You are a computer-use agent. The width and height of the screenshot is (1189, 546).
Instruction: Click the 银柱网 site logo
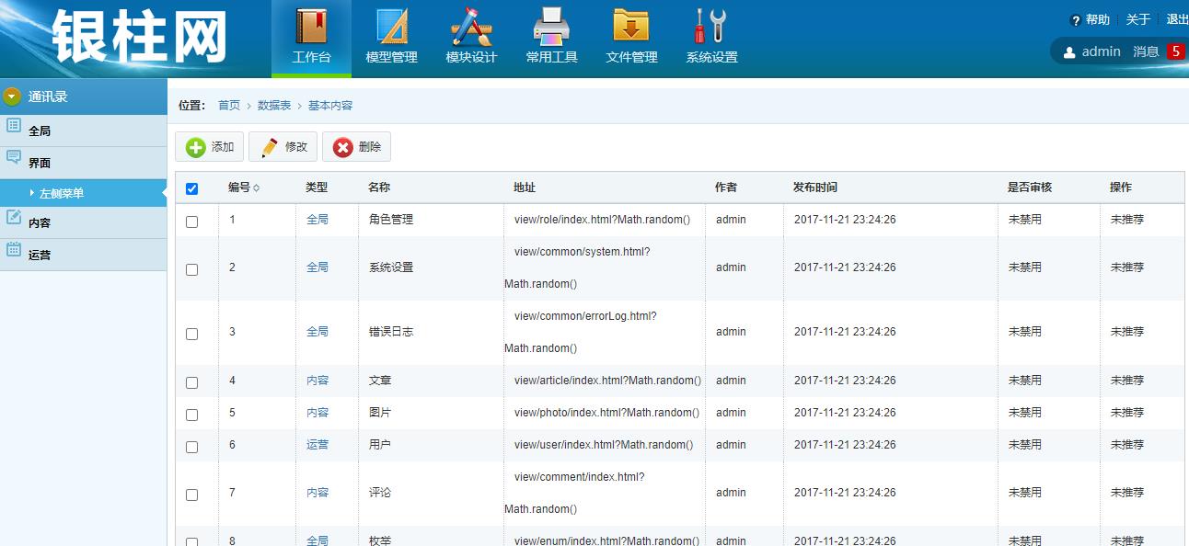[x=140, y=37]
